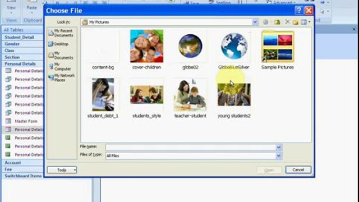359x202 pixels.
Task: Select the young students2 picture
Action: click(234, 98)
